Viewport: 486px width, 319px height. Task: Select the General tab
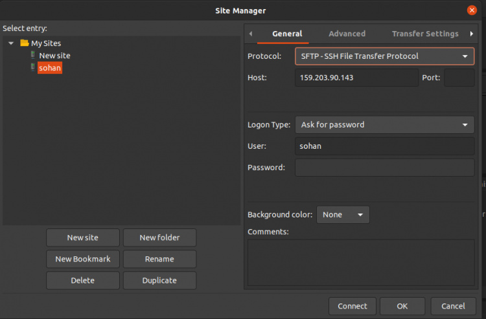[287, 34]
